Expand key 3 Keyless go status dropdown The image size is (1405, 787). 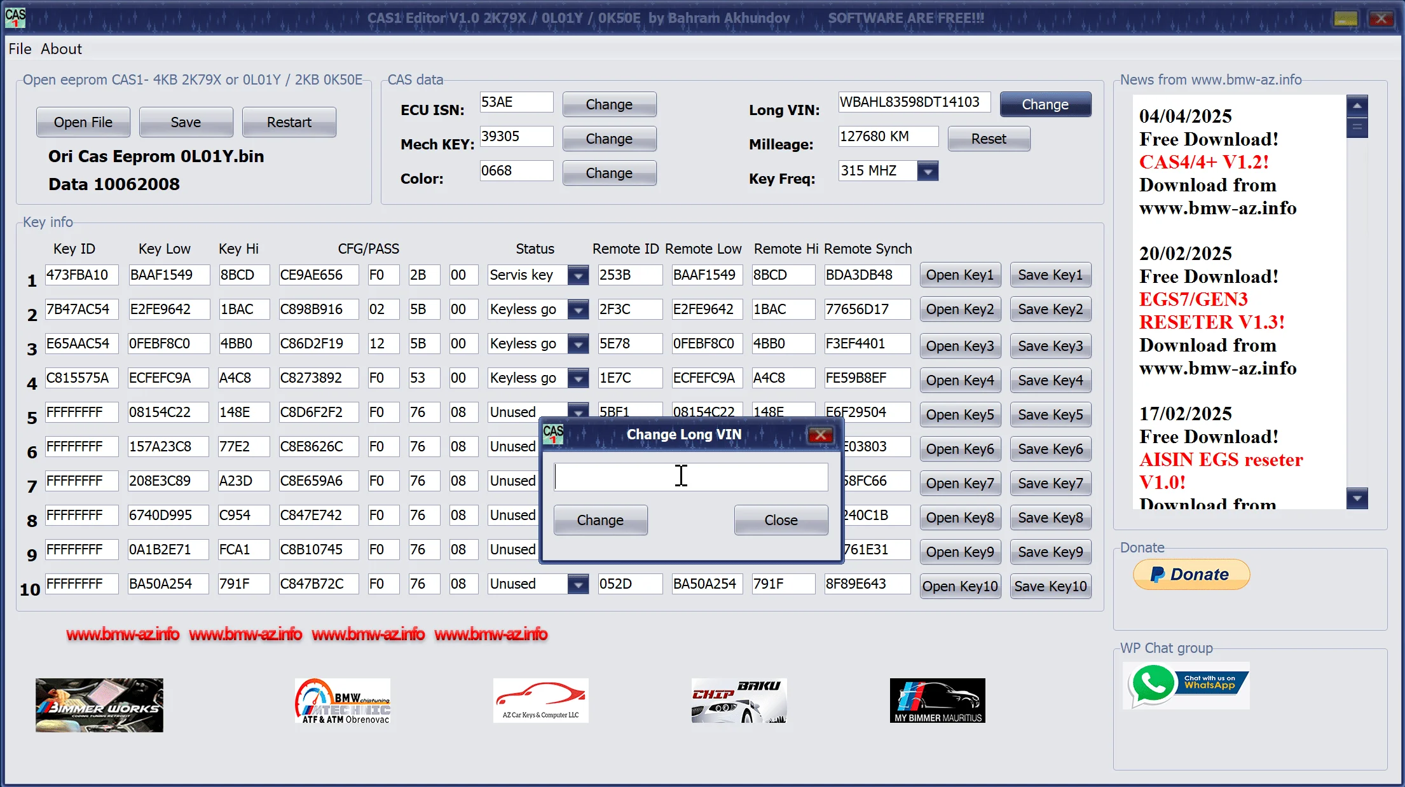pyautogui.click(x=578, y=344)
